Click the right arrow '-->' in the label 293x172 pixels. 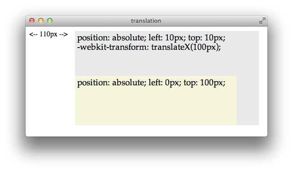tap(64, 35)
